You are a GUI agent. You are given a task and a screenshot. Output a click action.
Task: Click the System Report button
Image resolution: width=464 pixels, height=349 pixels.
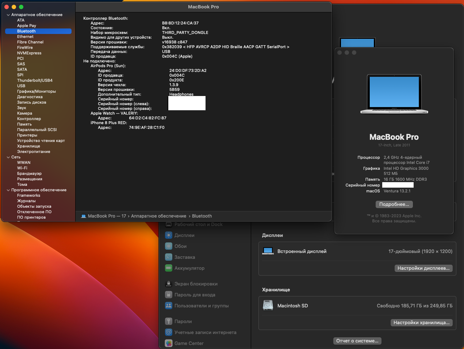(357, 341)
